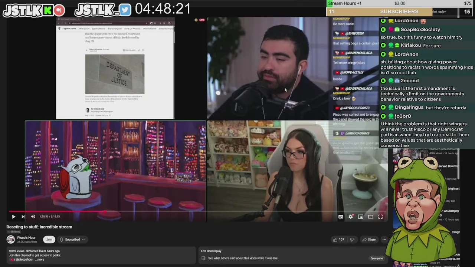Screen dimensions: 475x267
Task: Click LIMBOGAGGINS Twitch chat name
Action: (x=357, y=133)
